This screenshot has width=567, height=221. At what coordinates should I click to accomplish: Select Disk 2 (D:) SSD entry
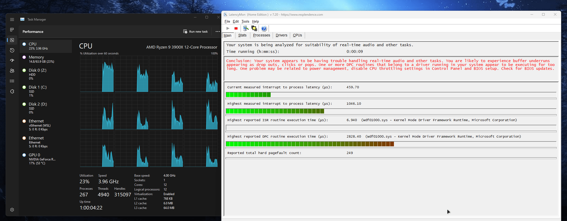click(x=46, y=108)
